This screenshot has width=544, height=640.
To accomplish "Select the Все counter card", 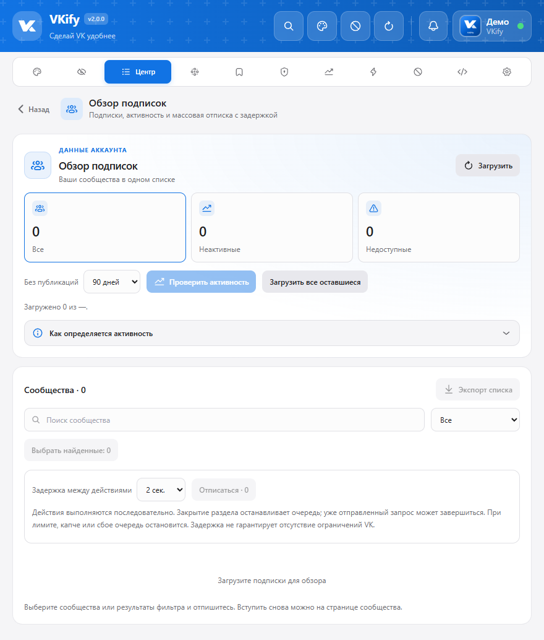I will [x=105, y=227].
